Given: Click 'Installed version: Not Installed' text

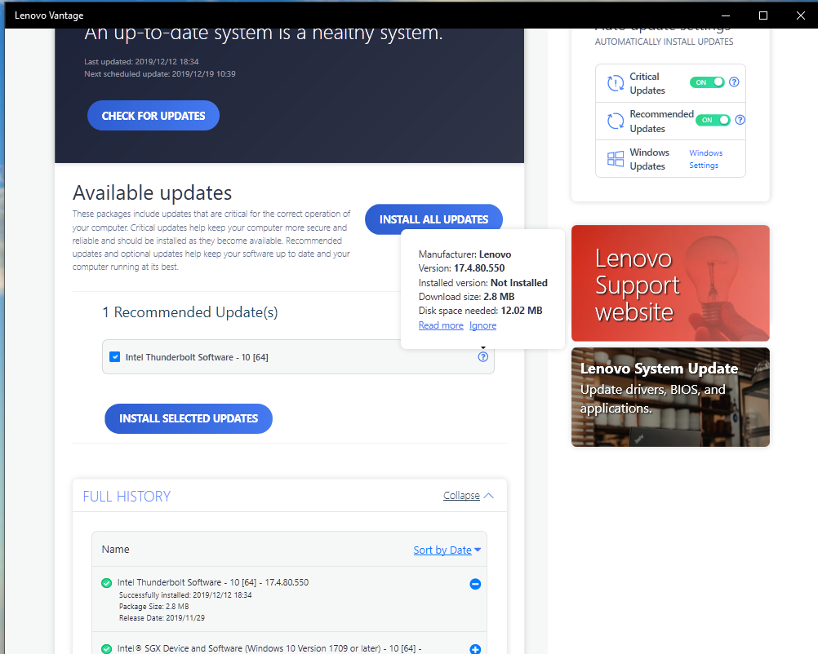Looking at the screenshot, I should tap(483, 283).
